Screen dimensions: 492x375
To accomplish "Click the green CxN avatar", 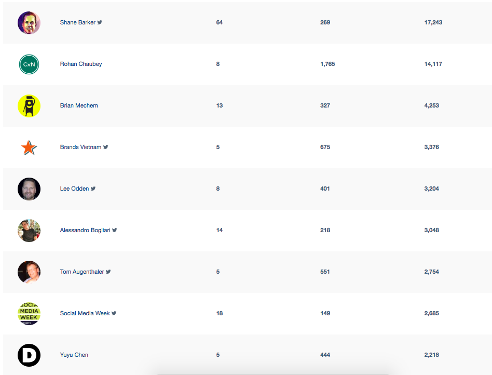I will 29,64.
